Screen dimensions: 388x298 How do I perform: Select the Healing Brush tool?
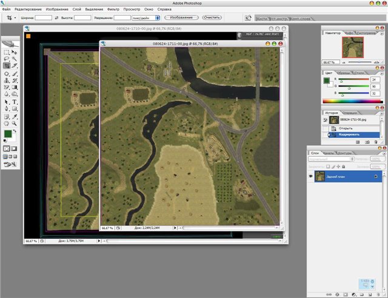7,74
